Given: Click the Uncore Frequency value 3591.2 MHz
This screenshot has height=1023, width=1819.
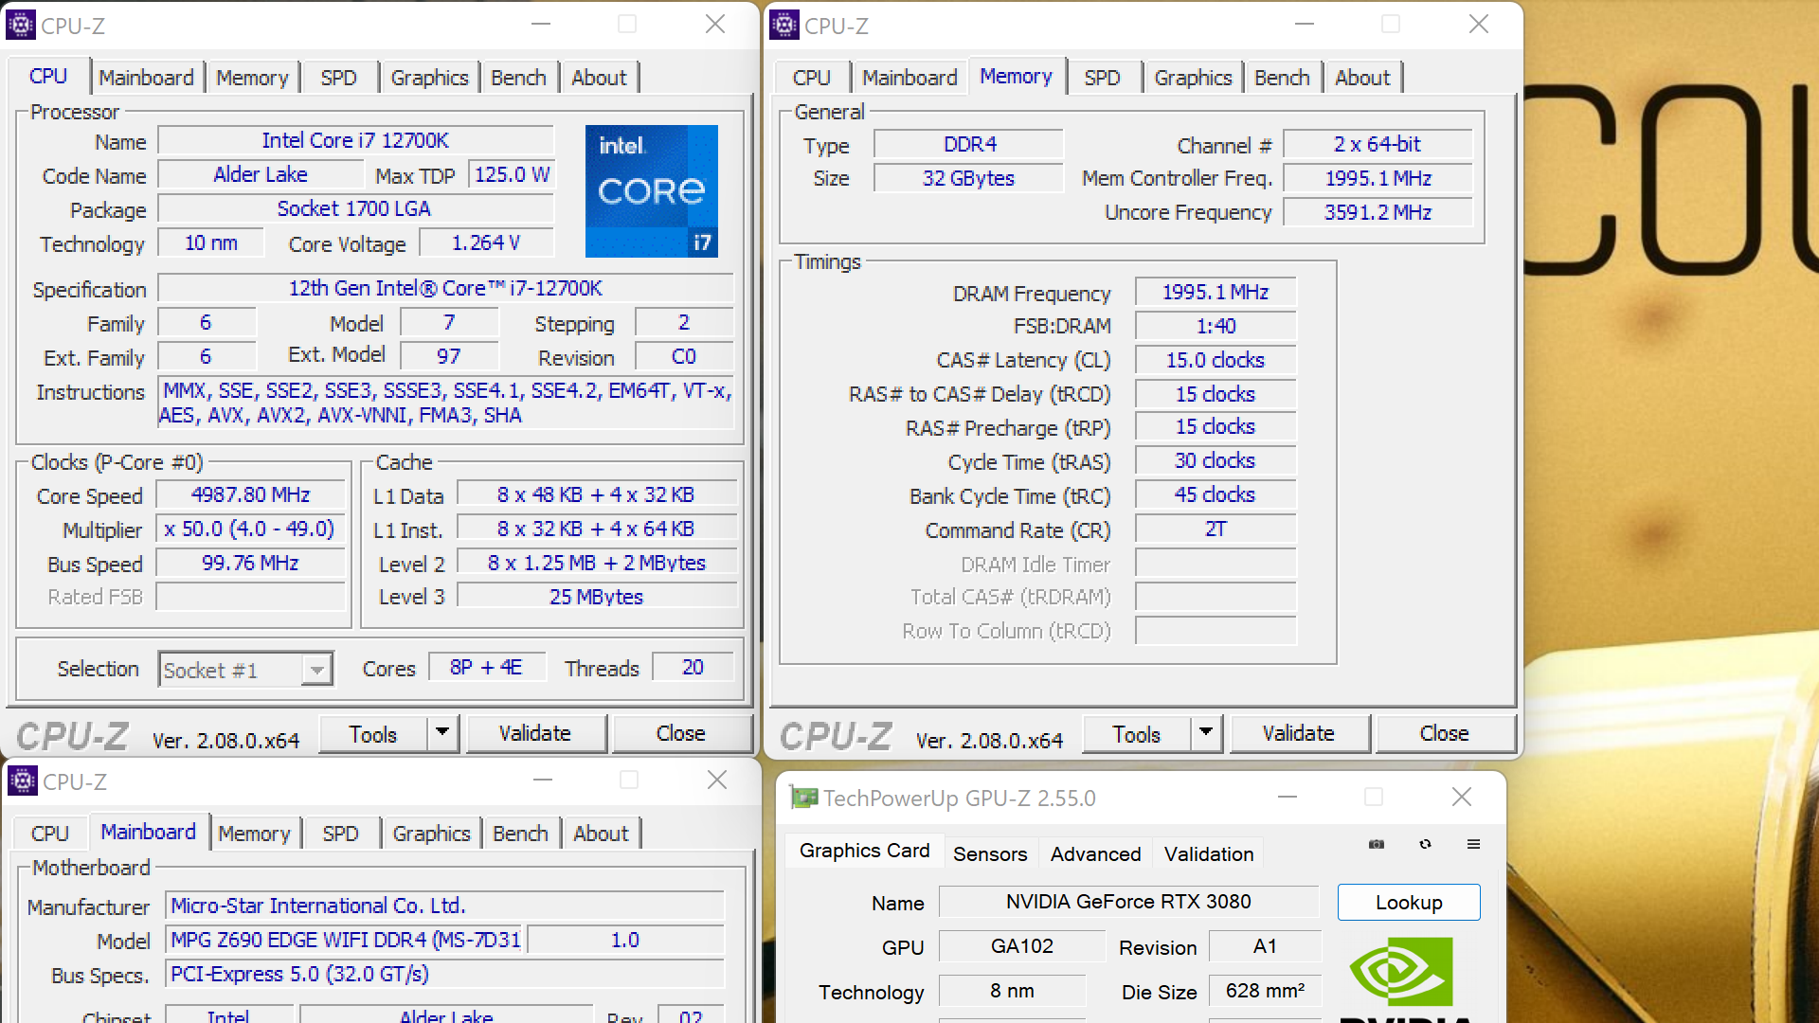Looking at the screenshot, I should pos(1378,212).
